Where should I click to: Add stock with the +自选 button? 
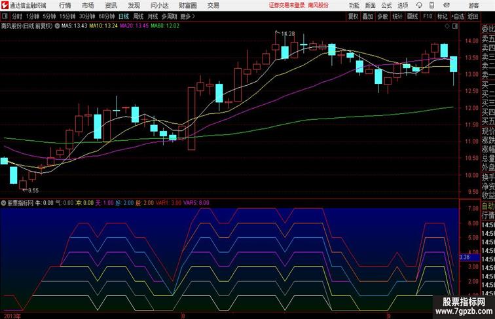(458, 16)
